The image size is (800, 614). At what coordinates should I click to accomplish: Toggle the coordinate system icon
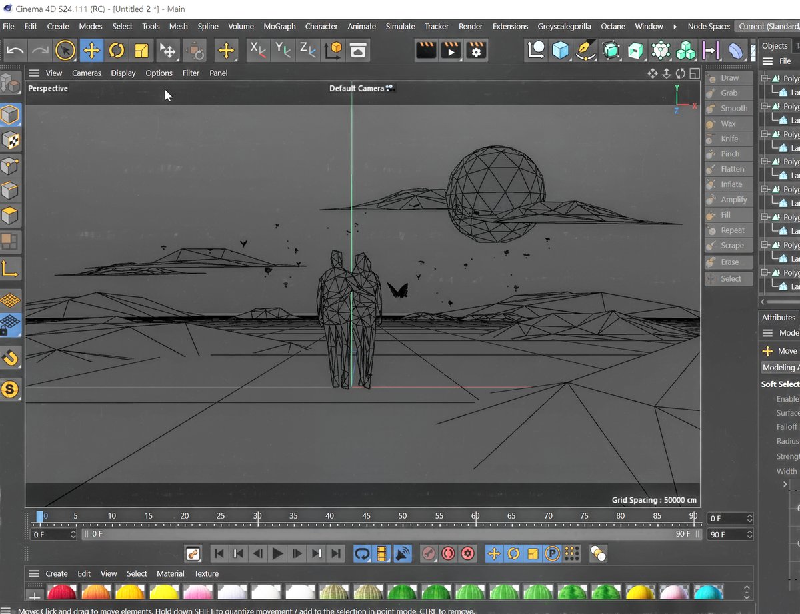pyautogui.click(x=333, y=50)
